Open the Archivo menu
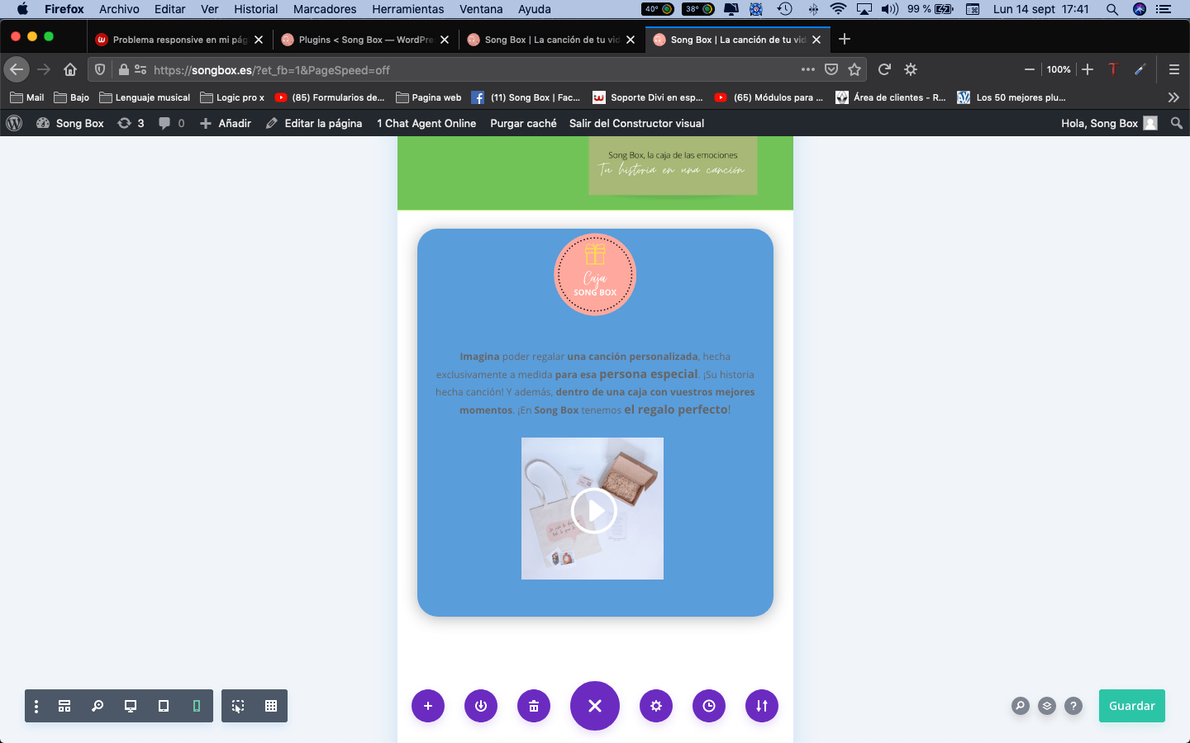Image resolution: width=1190 pixels, height=743 pixels. [x=119, y=9]
